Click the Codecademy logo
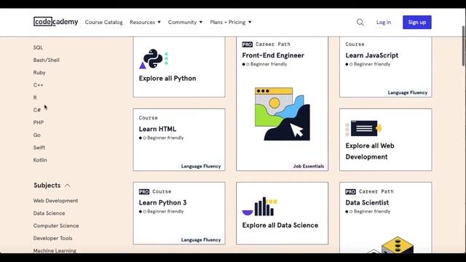The image size is (466, 262). 55,22
